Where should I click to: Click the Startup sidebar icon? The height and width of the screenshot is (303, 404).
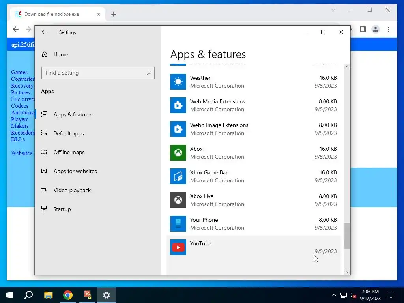[44, 209]
